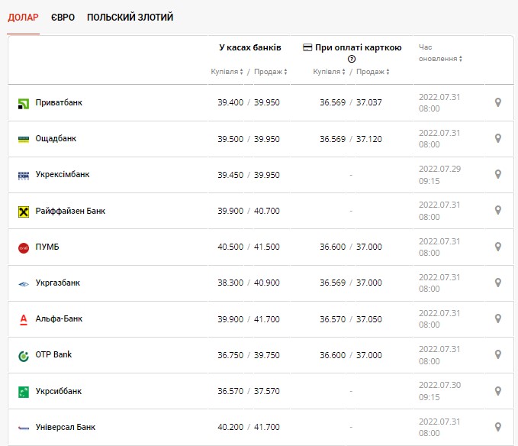Click the help question mark under card payment
Image resolution: width=518 pixels, height=446 pixels.
coord(352,59)
